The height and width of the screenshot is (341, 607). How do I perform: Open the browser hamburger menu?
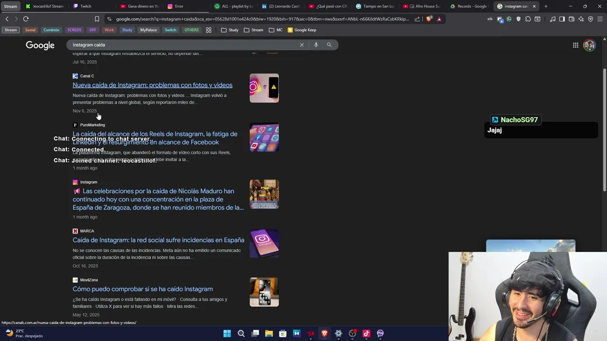tap(600, 19)
